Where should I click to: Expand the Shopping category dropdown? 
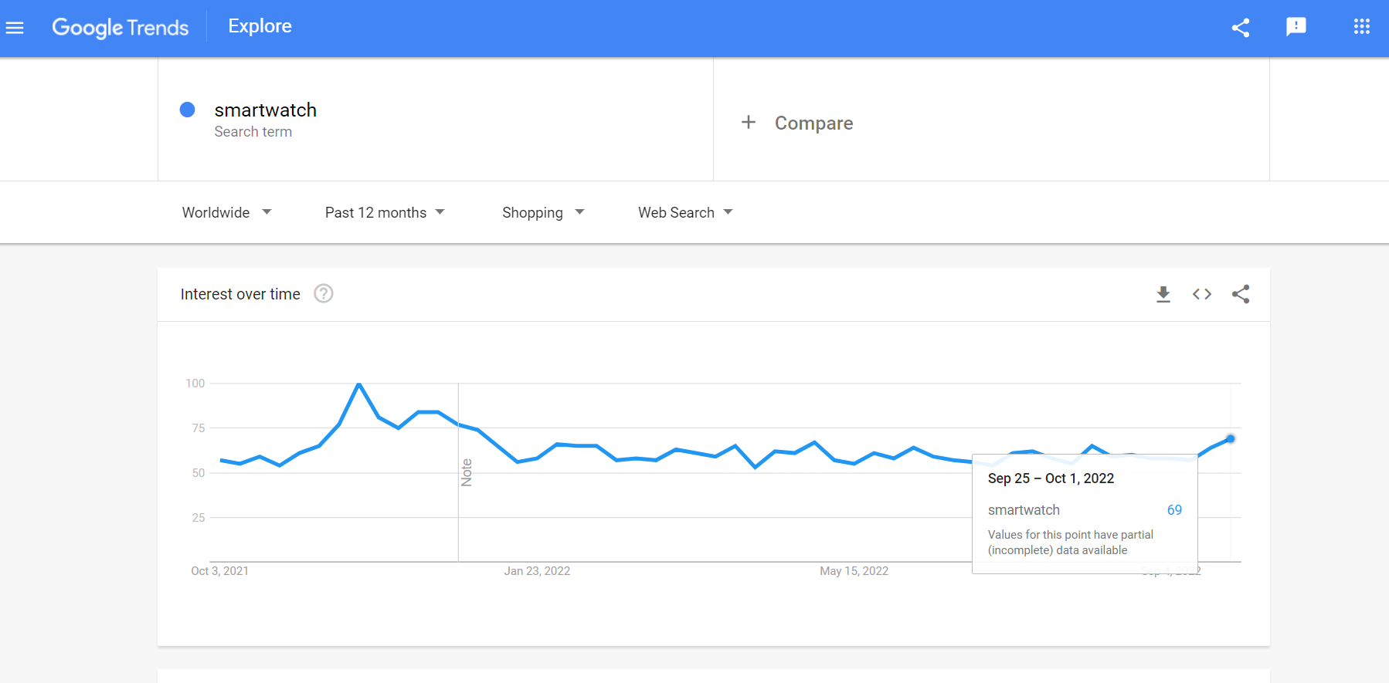click(543, 212)
